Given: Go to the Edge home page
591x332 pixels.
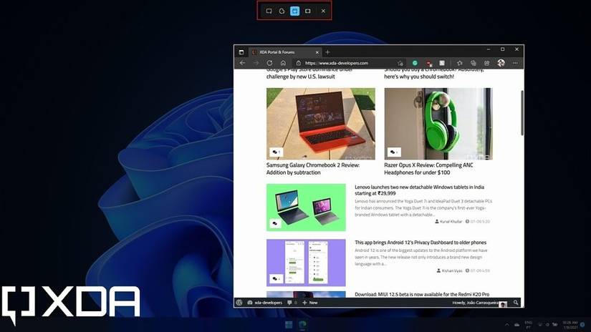Looking at the screenshot, I should [x=283, y=63].
